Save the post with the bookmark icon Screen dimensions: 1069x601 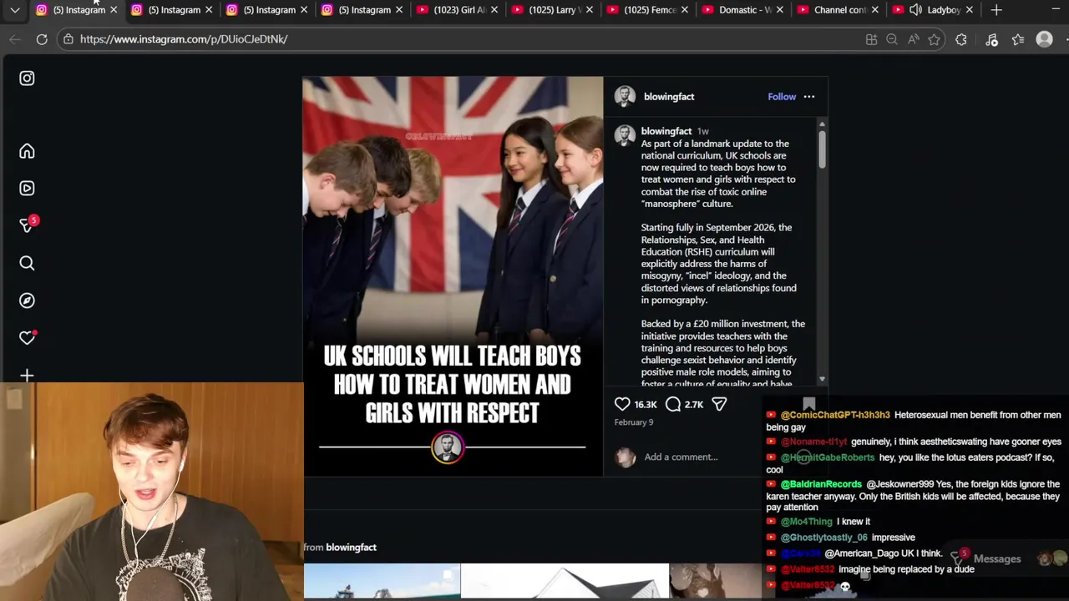(x=808, y=404)
